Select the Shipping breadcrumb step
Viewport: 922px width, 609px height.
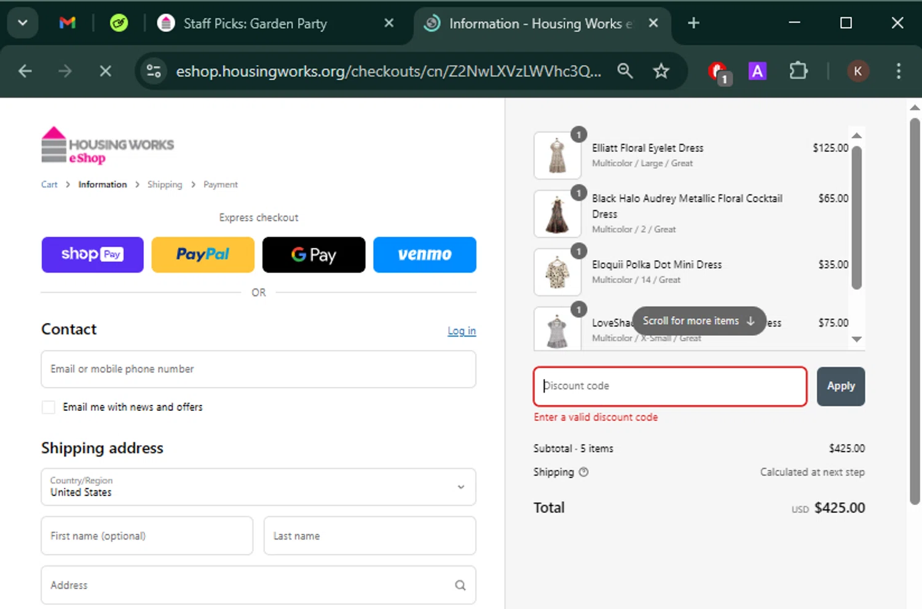tap(165, 185)
